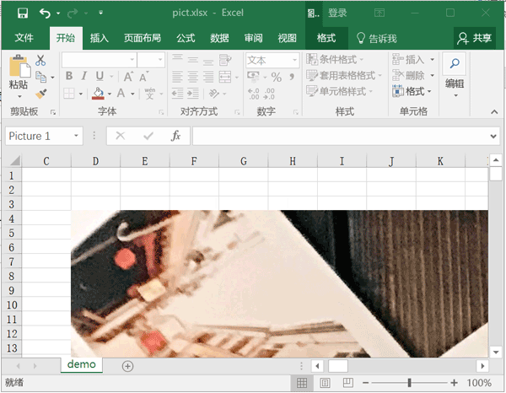Open the Name Box dropdown arrow
Image resolution: width=506 pixels, height=393 pixels.
click(x=77, y=136)
